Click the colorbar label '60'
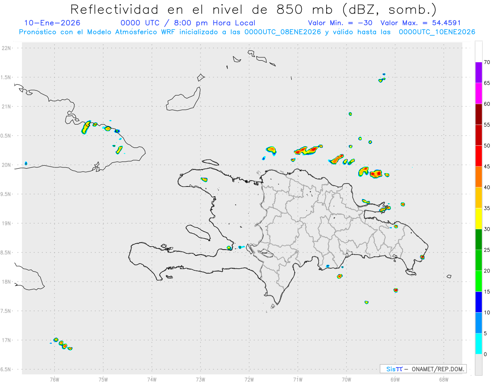498x385 pixels. [487, 104]
